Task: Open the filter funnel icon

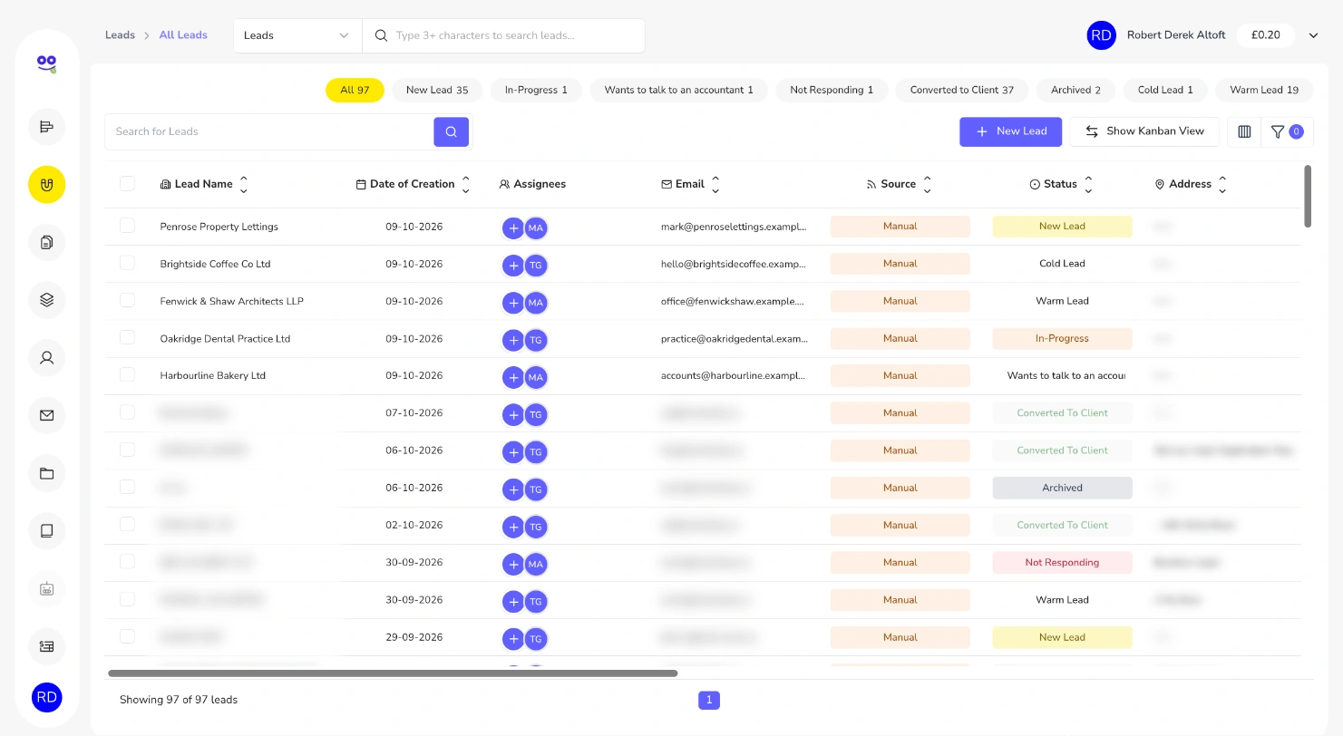Action: (1287, 131)
